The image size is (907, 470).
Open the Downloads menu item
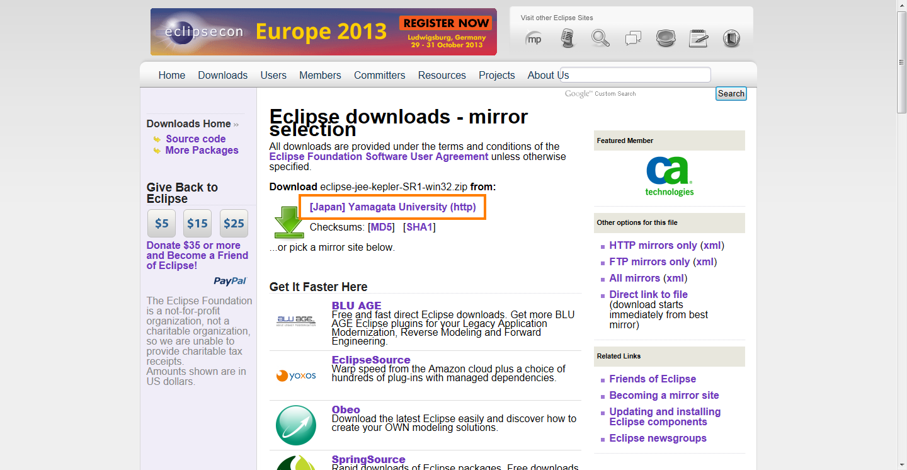223,75
